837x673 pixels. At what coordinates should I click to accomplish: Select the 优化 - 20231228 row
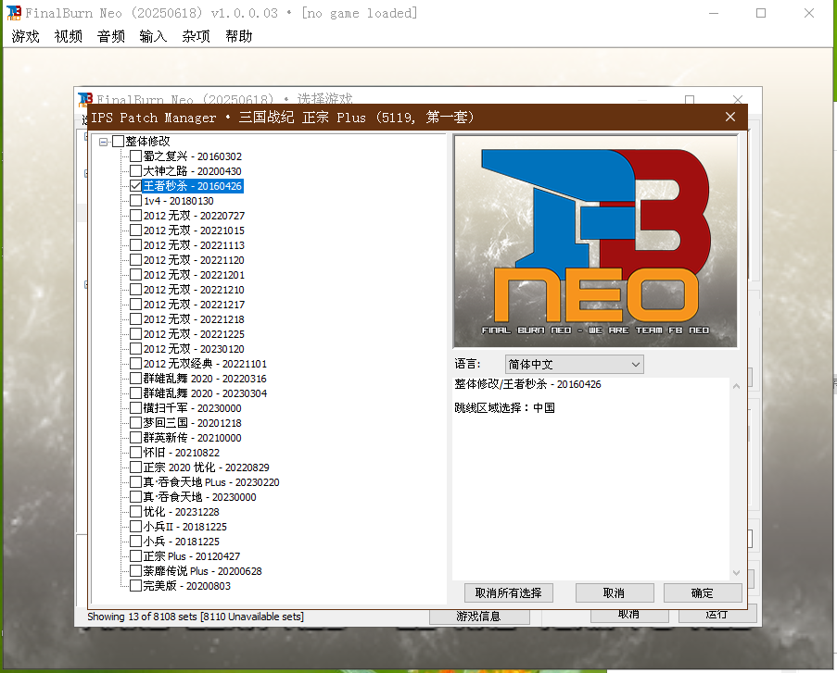[x=181, y=512]
